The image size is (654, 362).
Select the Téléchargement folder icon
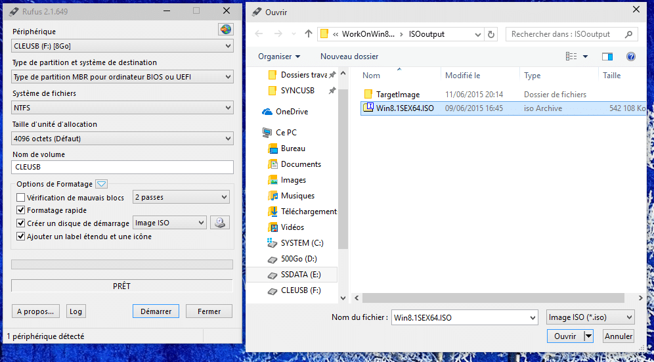[272, 212]
